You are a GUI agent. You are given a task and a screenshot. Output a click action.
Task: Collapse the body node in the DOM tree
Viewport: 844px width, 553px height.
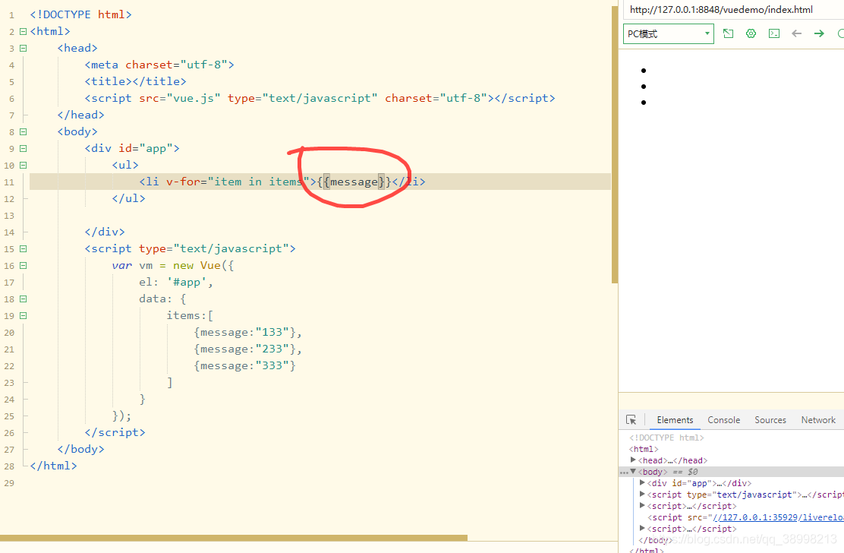(x=634, y=472)
